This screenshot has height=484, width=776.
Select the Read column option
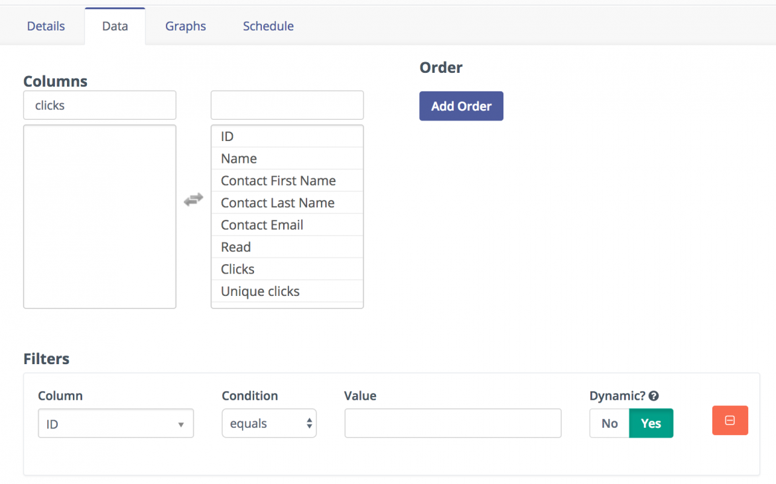[x=235, y=247]
